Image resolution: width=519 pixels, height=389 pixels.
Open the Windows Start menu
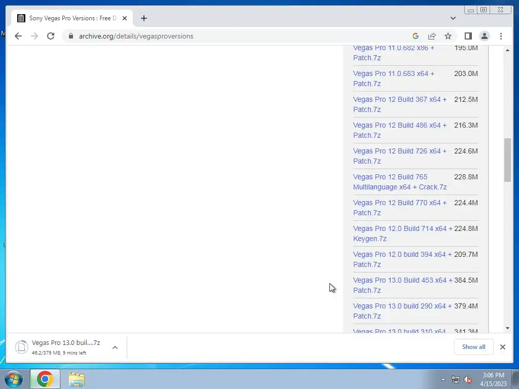tap(14, 379)
